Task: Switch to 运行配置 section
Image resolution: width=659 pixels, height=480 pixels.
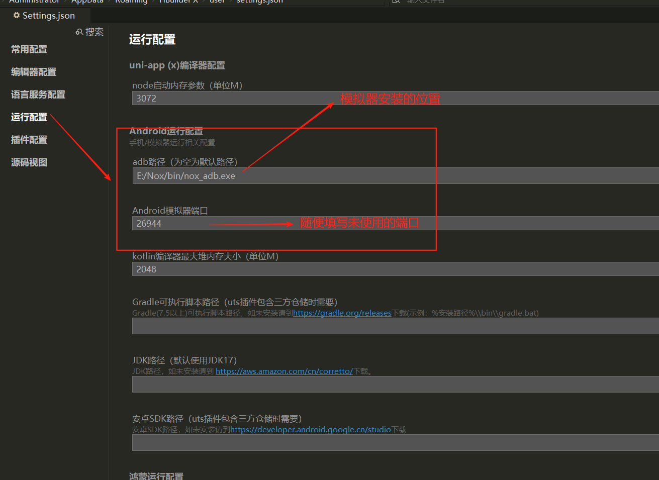Action: (x=29, y=117)
